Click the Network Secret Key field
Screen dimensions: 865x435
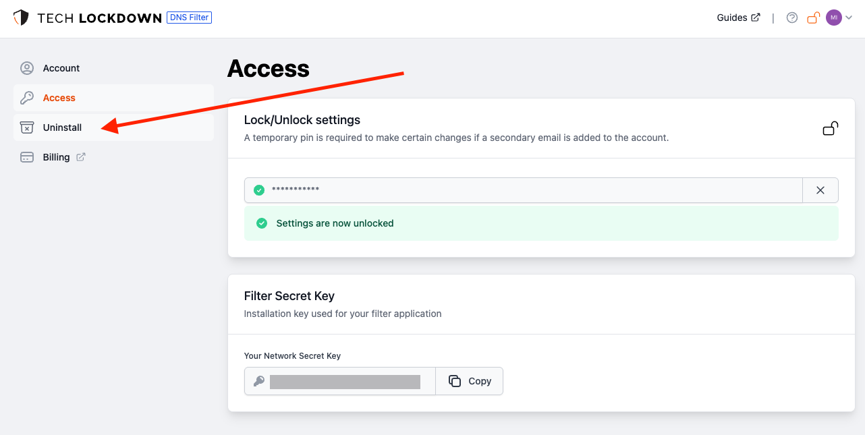coord(344,382)
